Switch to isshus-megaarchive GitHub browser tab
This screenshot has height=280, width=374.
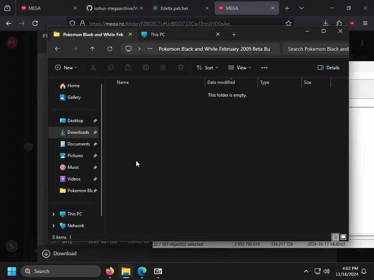[115, 8]
